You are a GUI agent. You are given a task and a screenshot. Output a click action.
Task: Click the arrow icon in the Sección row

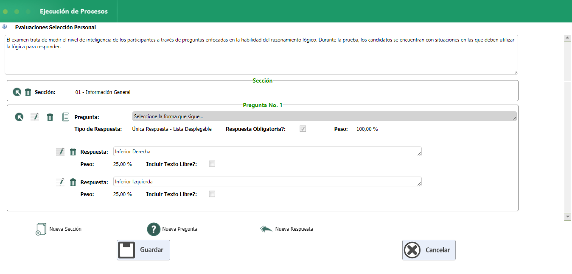click(x=17, y=92)
